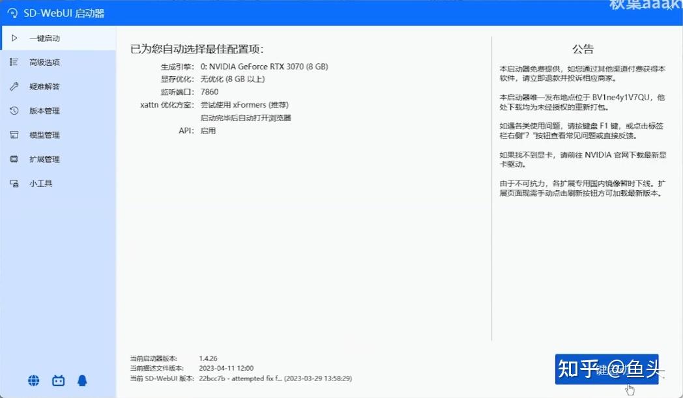
Task: Click SD-WebUI version 22bcc7b text
Action: pyautogui.click(x=275, y=378)
